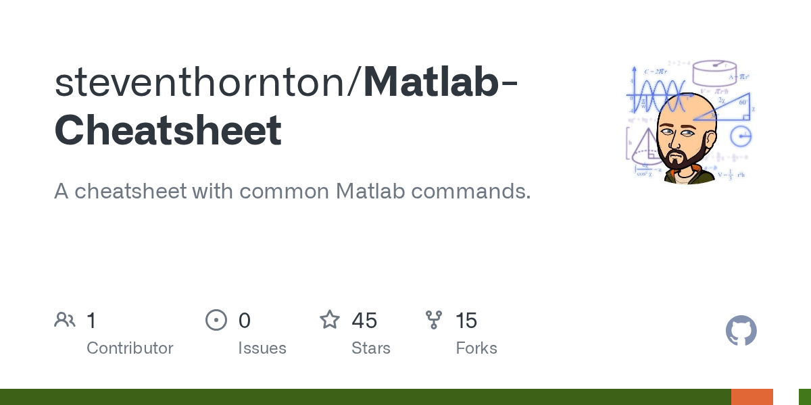This screenshot has height=405, width=811.
Task: Click the contributor count 1
Action: pos(91,320)
